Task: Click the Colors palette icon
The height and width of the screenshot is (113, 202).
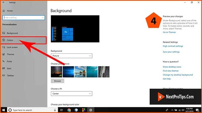Action: [x=3, y=40]
